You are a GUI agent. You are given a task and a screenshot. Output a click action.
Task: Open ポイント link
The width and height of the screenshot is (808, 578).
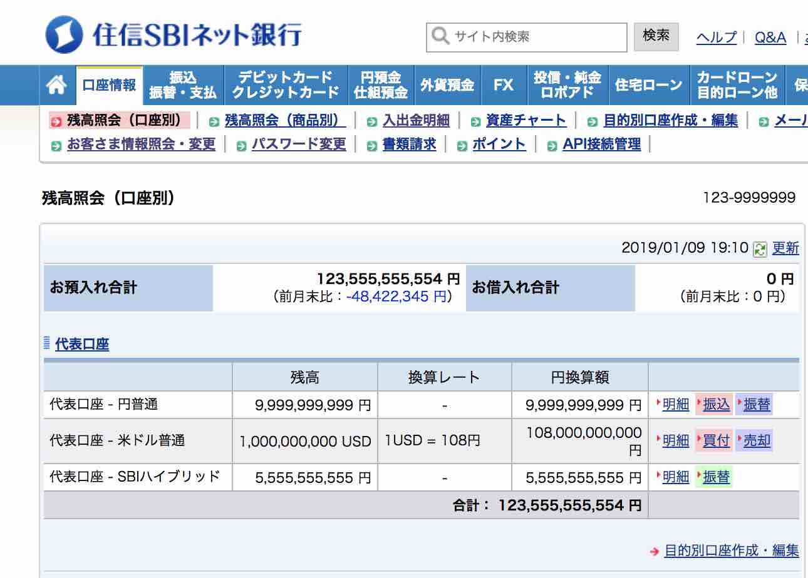(x=499, y=144)
